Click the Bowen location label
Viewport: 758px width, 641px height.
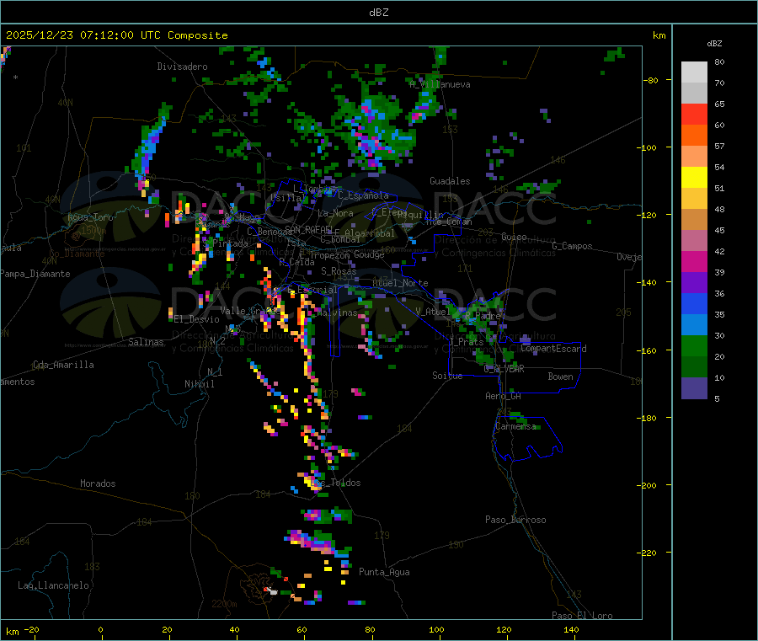click(x=560, y=377)
